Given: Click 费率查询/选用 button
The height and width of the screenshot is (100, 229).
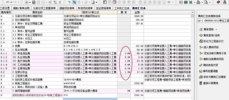Looking at the screenshot, I should (209, 36).
